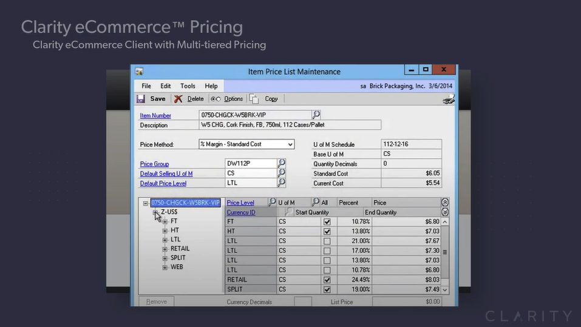The image size is (581, 327).
Task: Collapse grid rows with up chevron button
Action: (x=445, y=202)
